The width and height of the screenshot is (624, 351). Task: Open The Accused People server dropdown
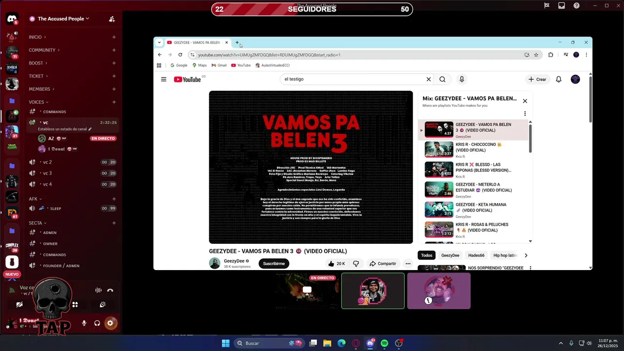[63, 19]
